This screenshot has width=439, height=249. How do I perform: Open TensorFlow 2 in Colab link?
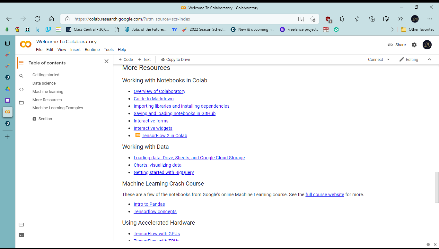click(164, 136)
